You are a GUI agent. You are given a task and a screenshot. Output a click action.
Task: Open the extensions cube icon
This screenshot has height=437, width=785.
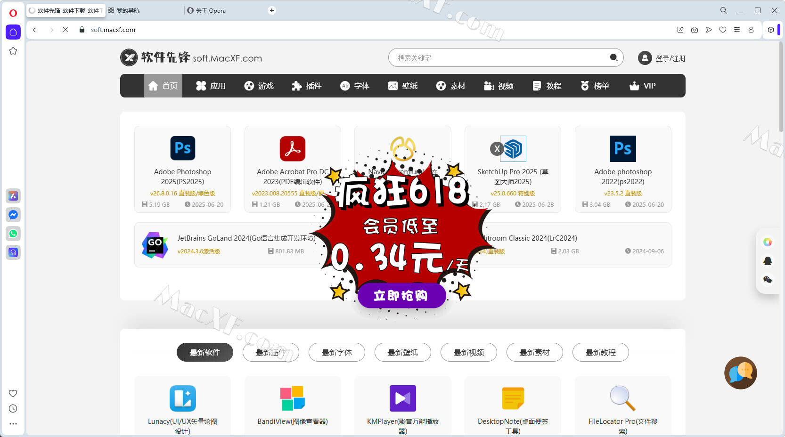771,30
